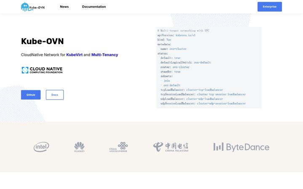Click the 'Multi-tenant networking with VPC' comment line

pos(183,31)
